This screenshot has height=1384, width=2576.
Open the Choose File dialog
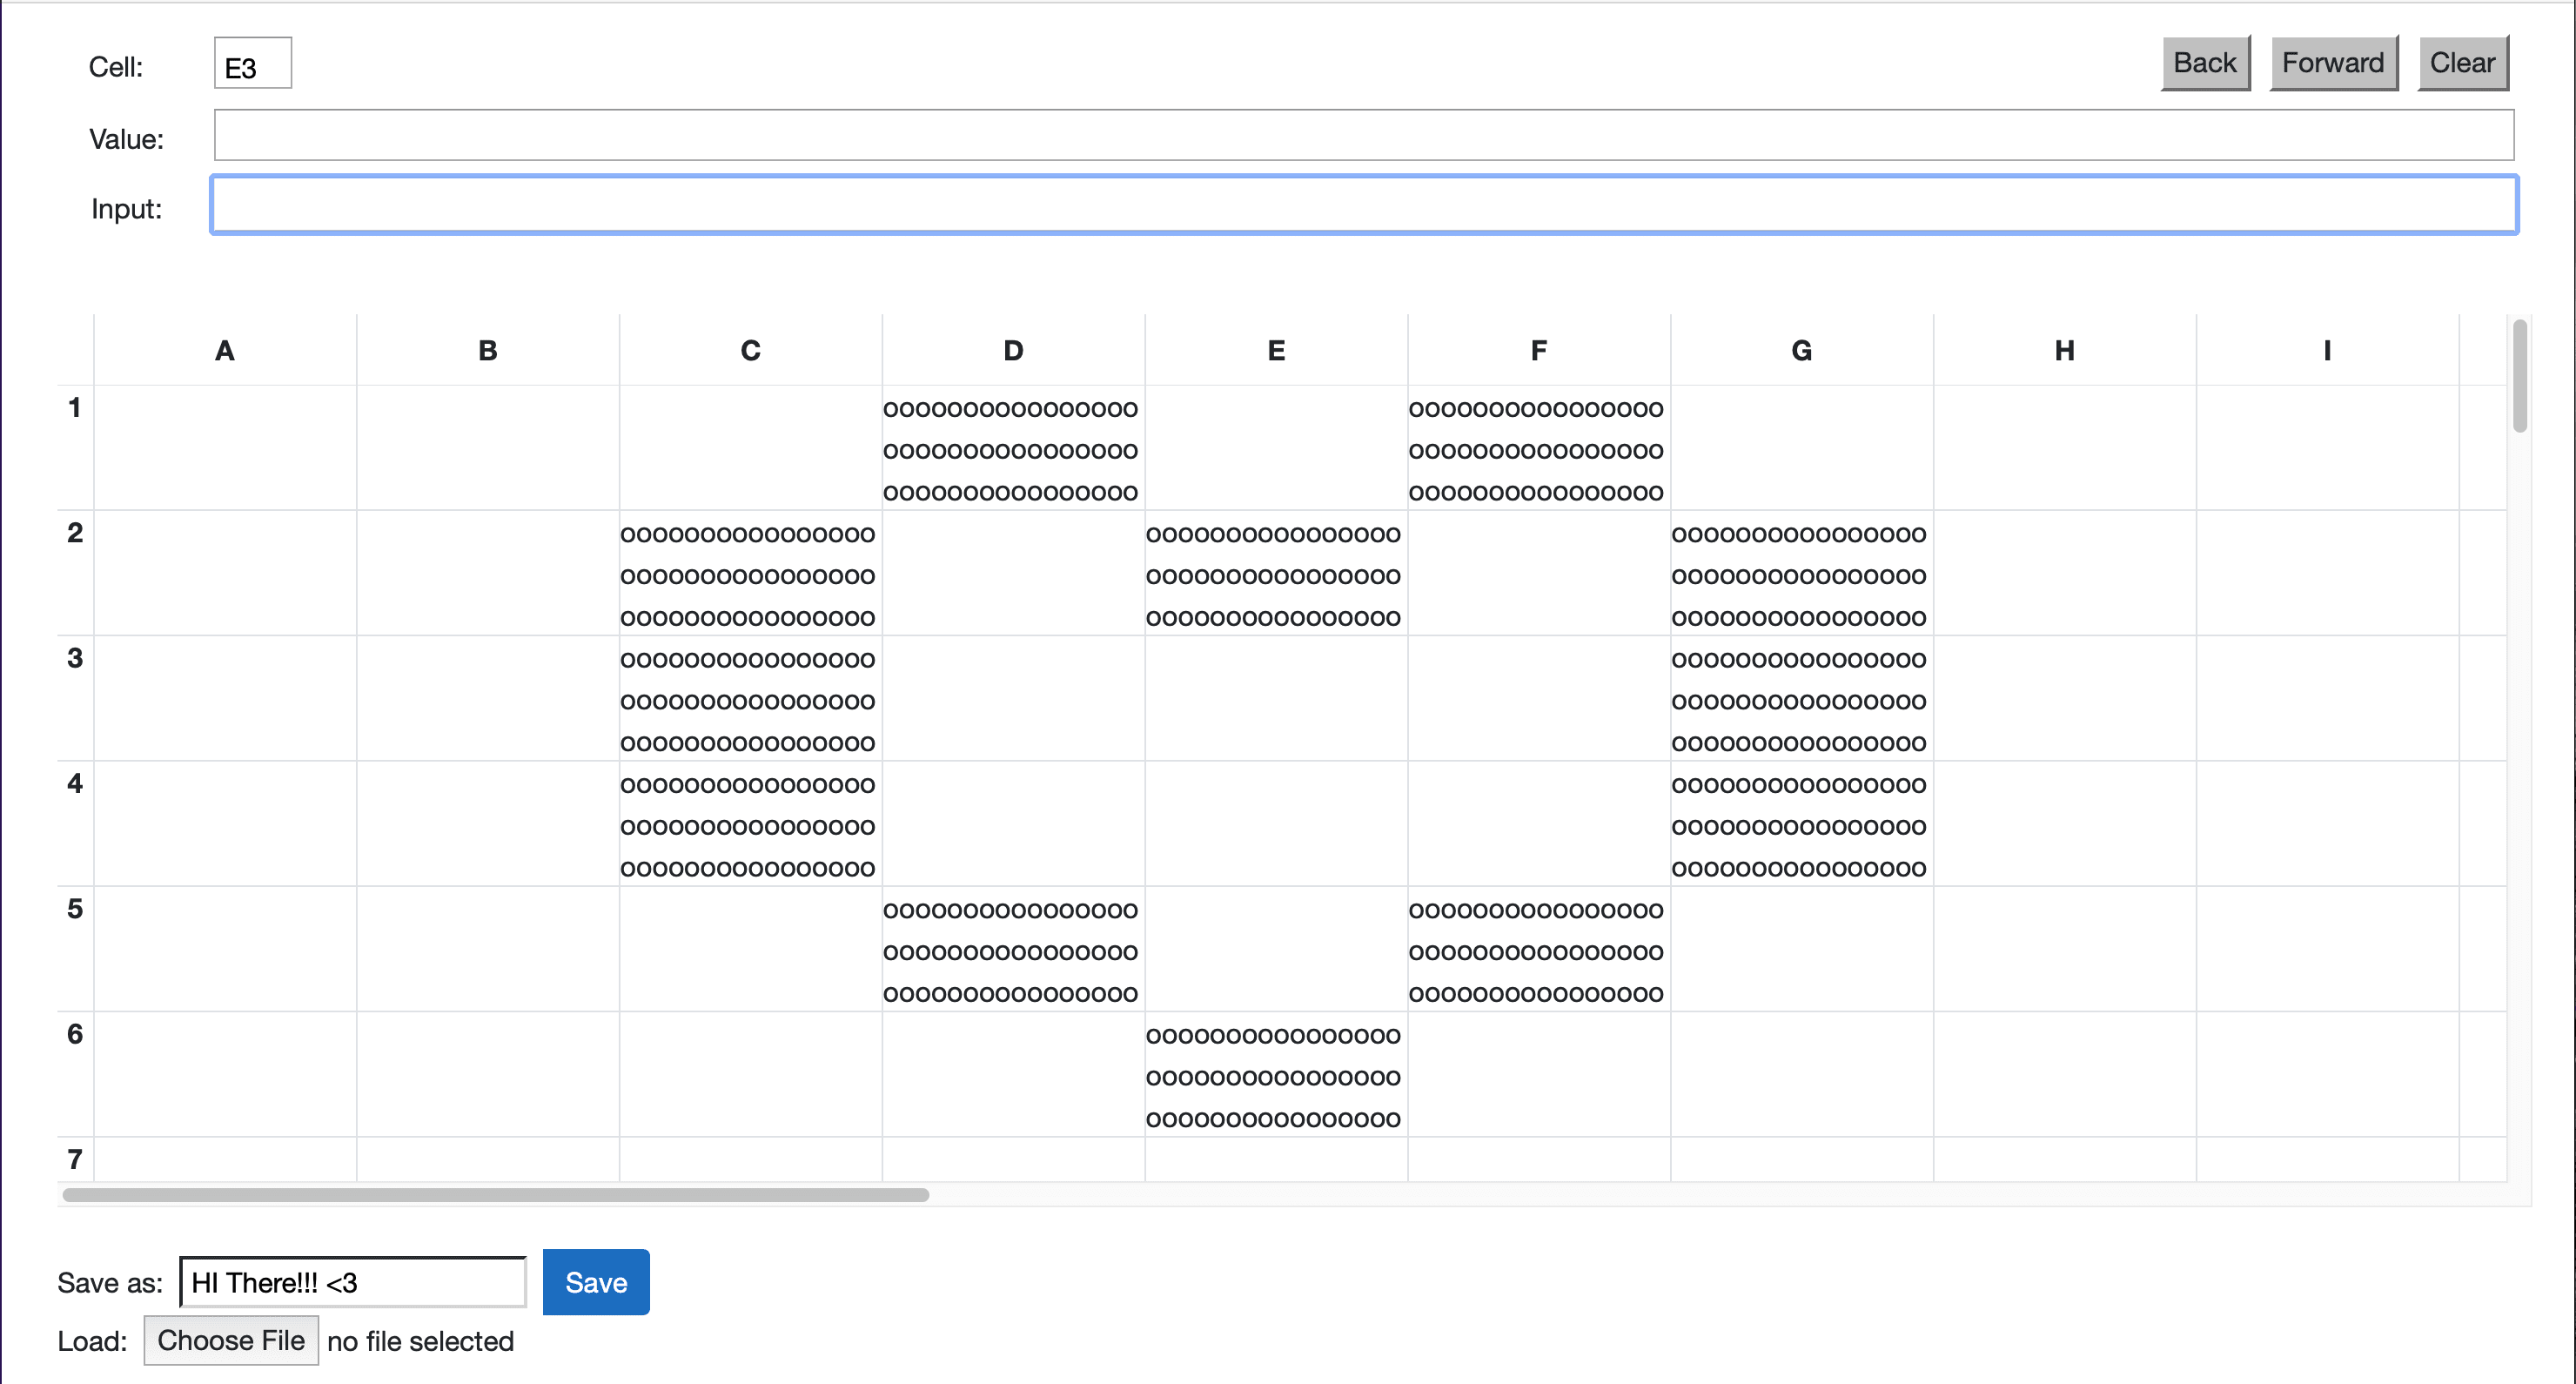(x=231, y=1340)
